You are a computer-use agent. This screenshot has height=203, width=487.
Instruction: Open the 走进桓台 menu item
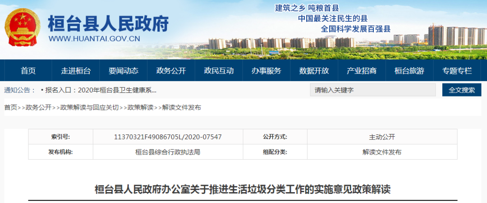pyautogui.click(x=76, y=71)
